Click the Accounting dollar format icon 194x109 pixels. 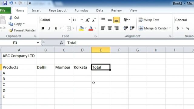[178, 28]
